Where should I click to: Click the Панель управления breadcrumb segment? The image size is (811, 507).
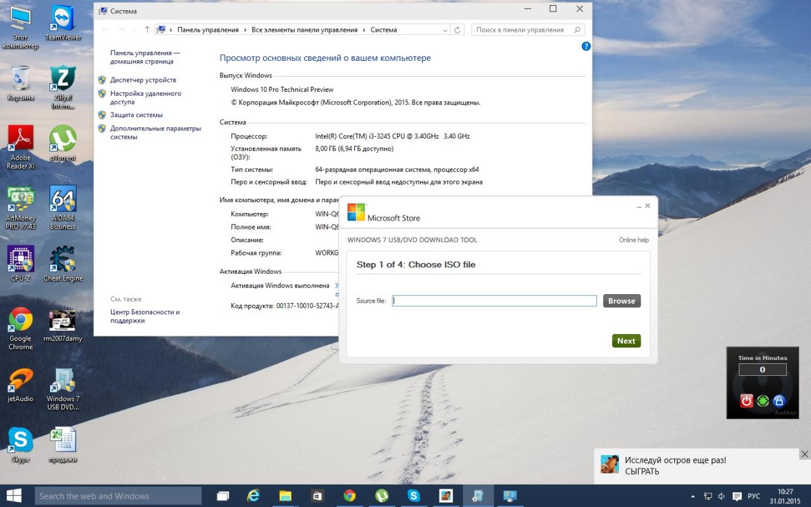(208, 30)
